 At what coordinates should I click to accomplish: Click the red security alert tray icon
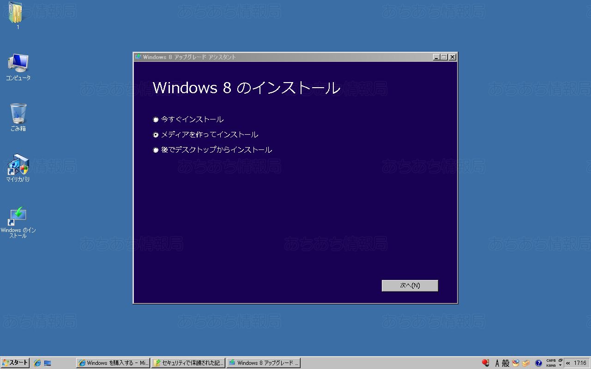485,363
